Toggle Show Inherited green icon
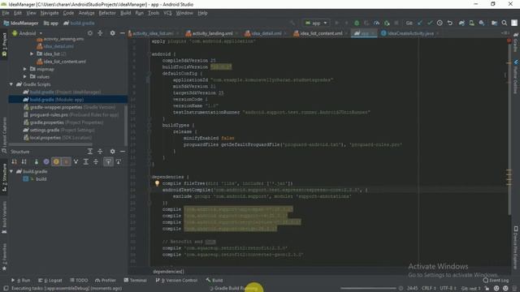 [36, 161]
